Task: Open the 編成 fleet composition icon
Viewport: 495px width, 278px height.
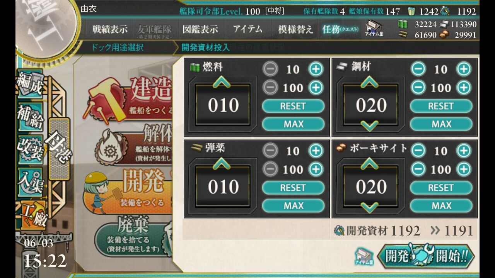Action: (30, 83)
